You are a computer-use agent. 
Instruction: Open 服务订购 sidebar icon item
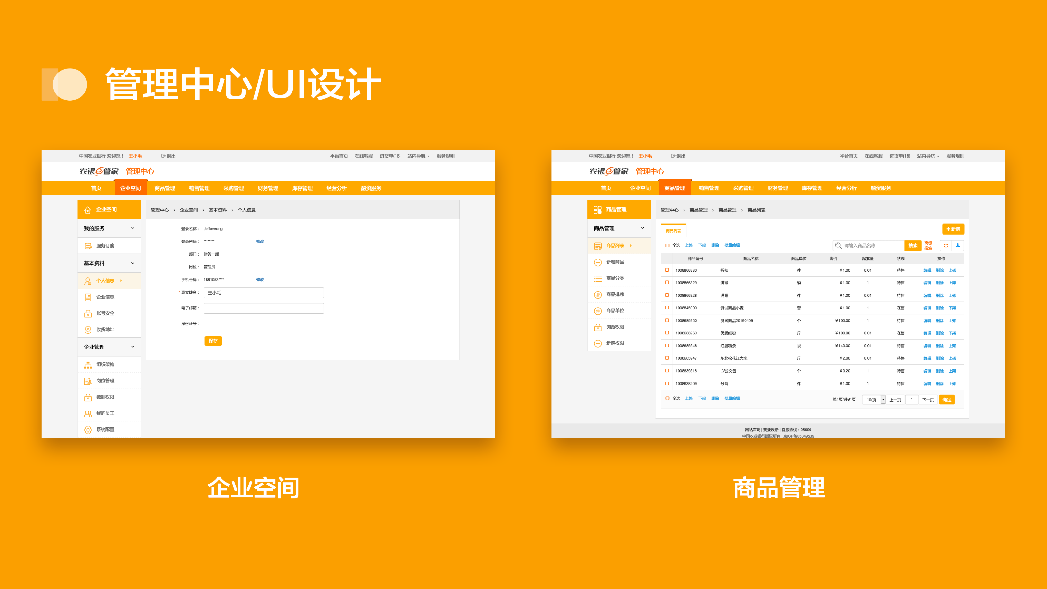(x=88, y=246)
